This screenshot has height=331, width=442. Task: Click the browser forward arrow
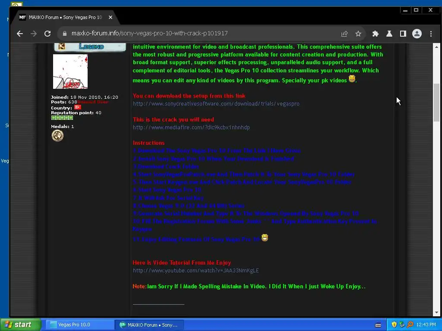pos(34,34)
